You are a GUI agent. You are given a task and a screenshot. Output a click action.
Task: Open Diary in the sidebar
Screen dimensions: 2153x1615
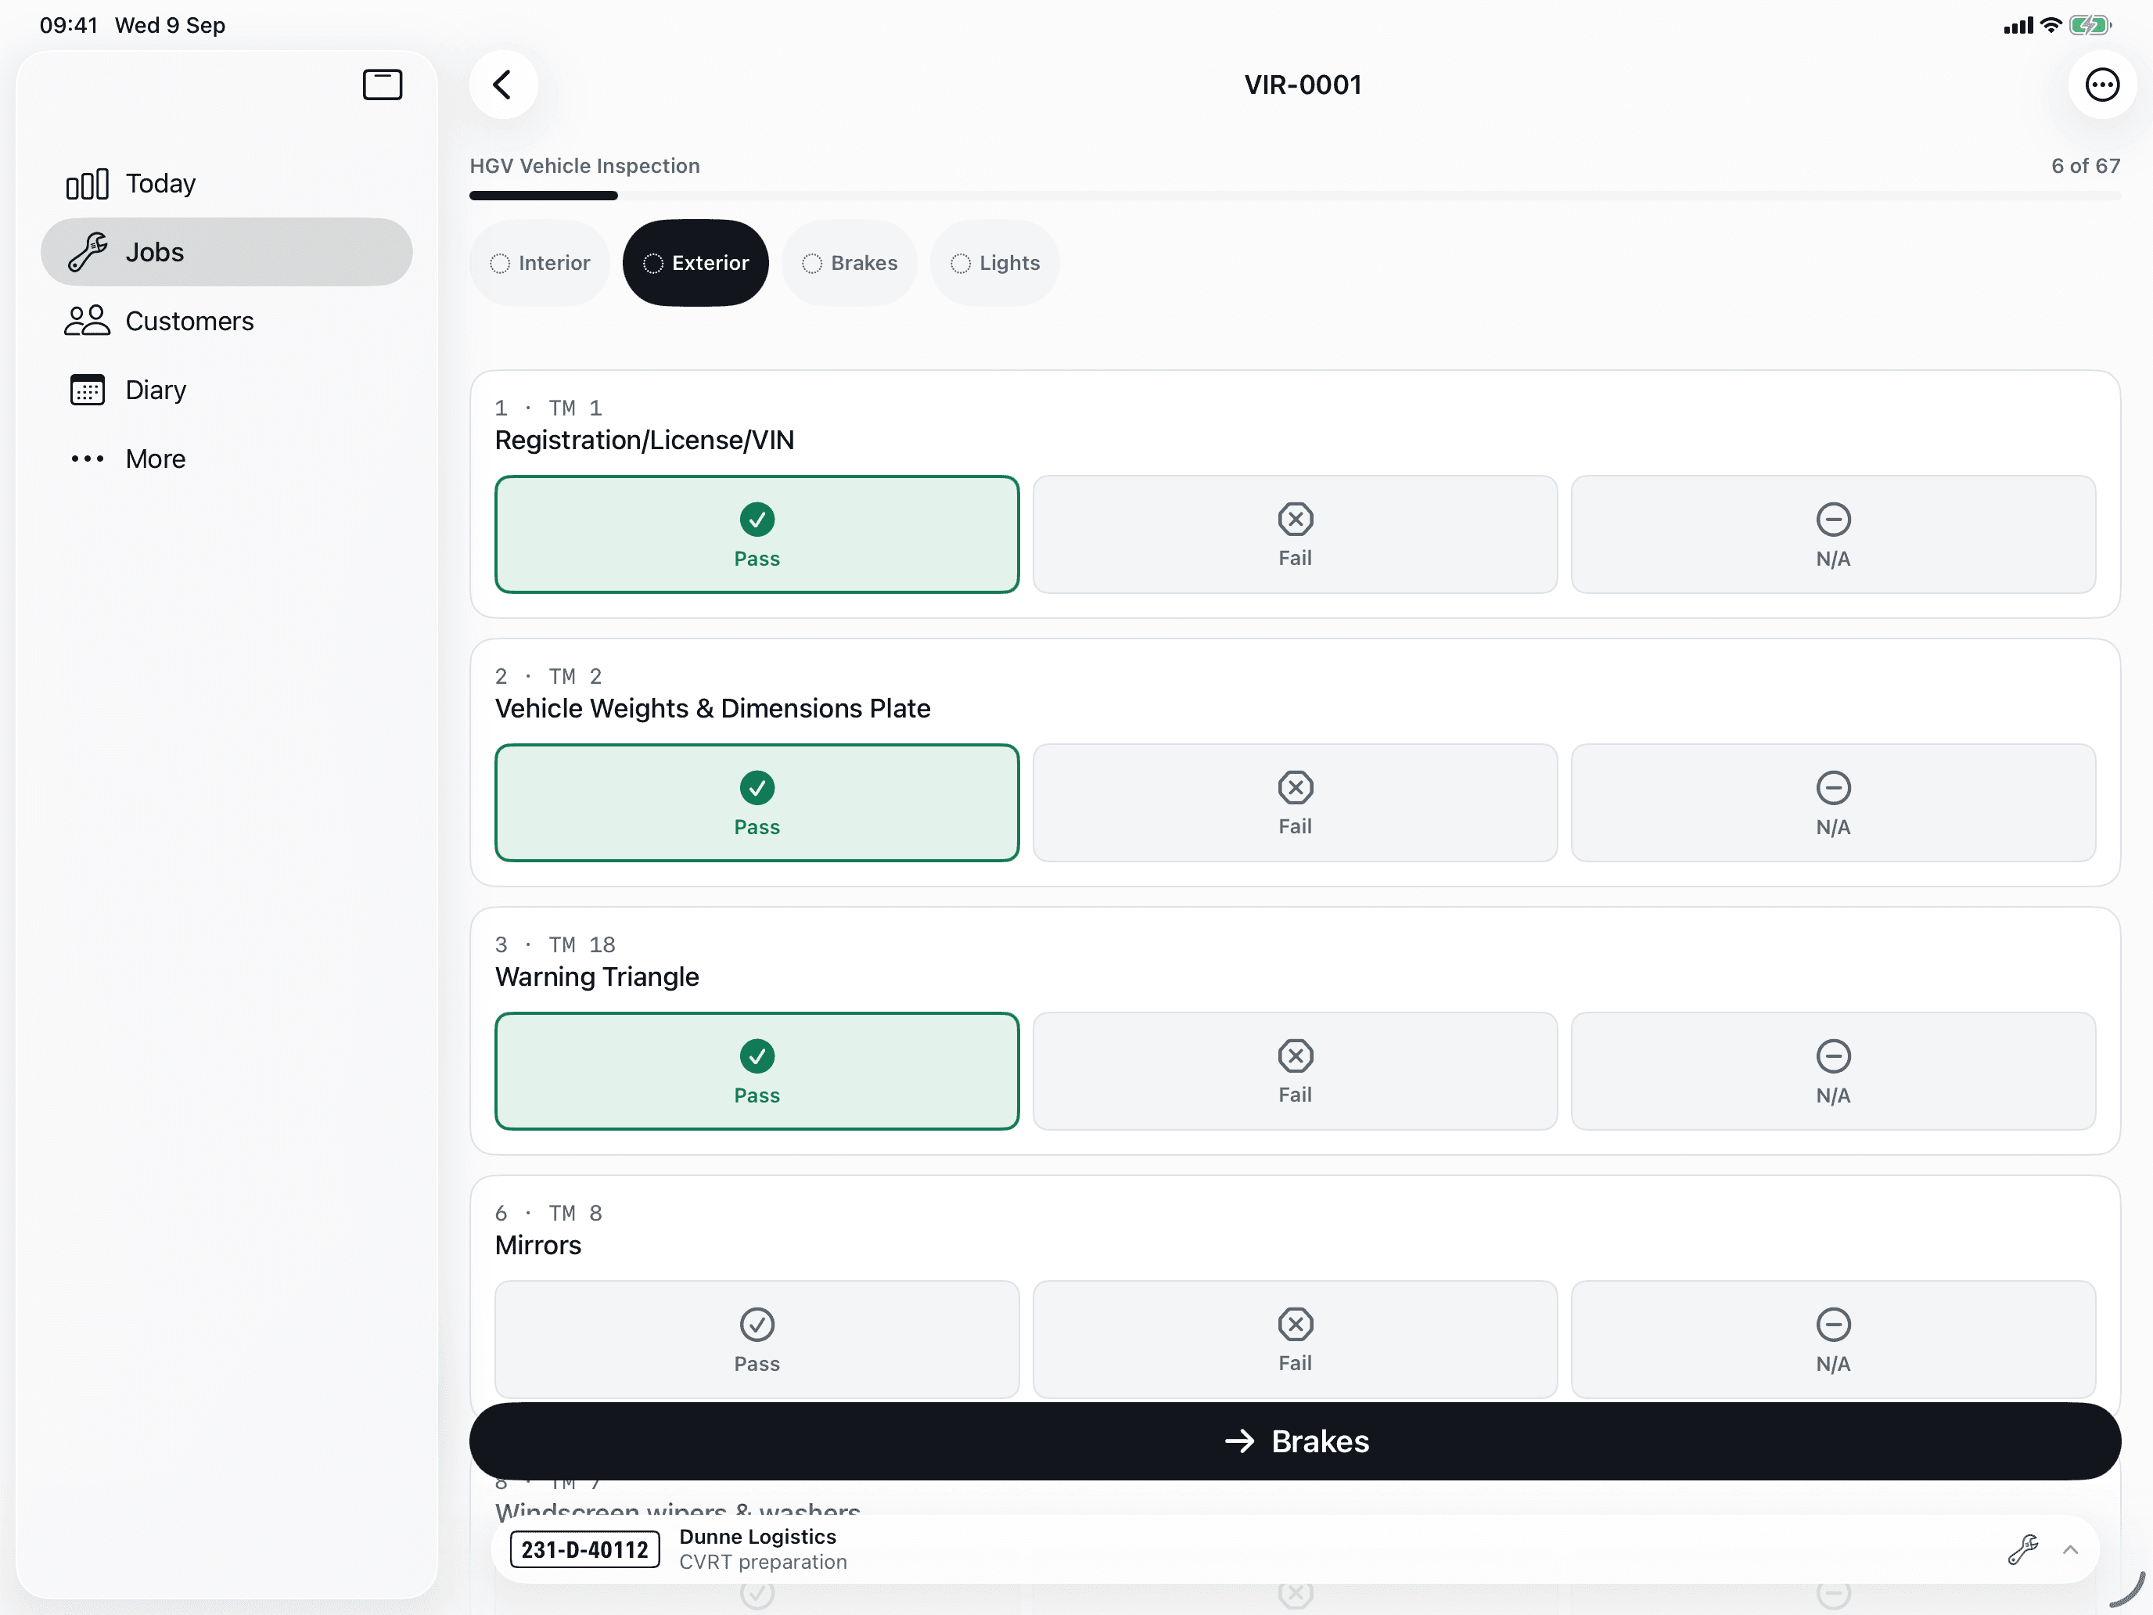point(227,390)
